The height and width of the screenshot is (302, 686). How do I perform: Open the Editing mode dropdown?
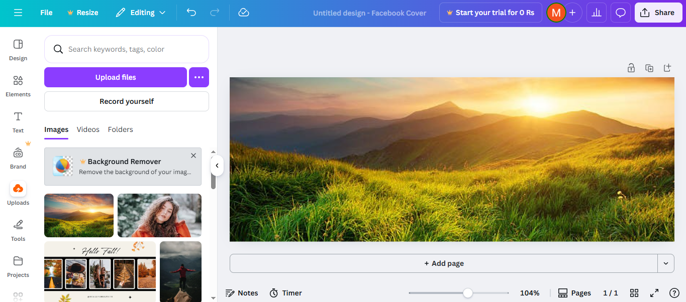(141, 12)
